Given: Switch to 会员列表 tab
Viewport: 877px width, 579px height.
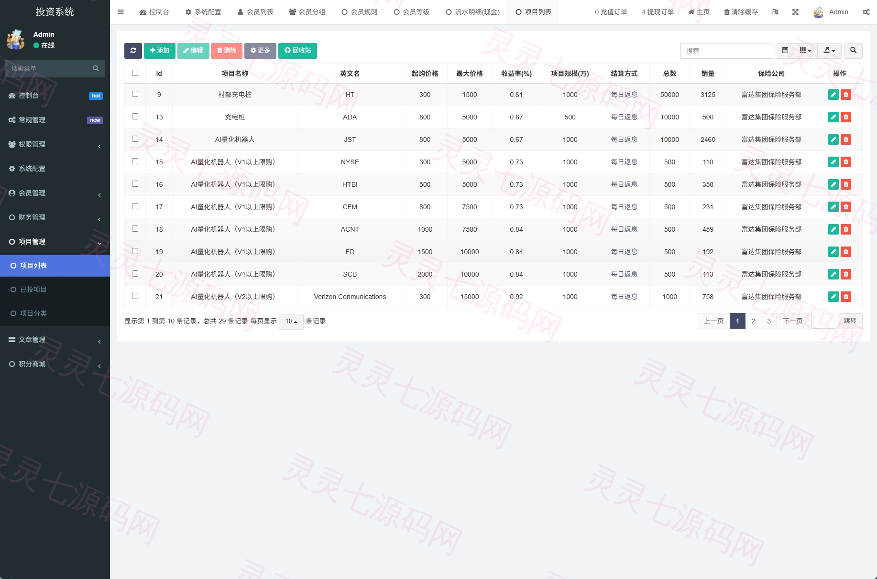Looking at the screenshot, I should [x=255, y=12].
